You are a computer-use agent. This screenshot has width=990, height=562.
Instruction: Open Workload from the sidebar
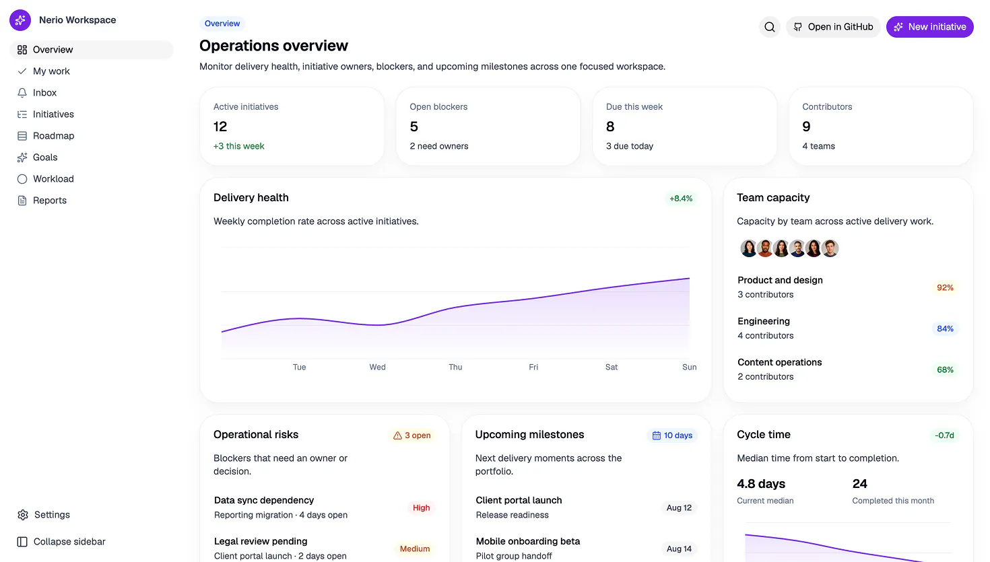coord(92,179)
